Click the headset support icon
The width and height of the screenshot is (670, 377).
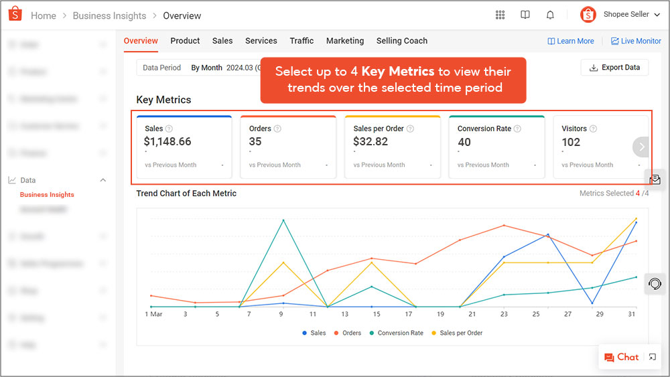(655, 284)
